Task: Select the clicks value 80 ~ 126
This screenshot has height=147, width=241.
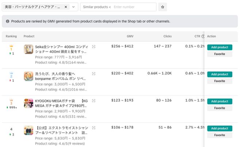Action: coord(164,100)
